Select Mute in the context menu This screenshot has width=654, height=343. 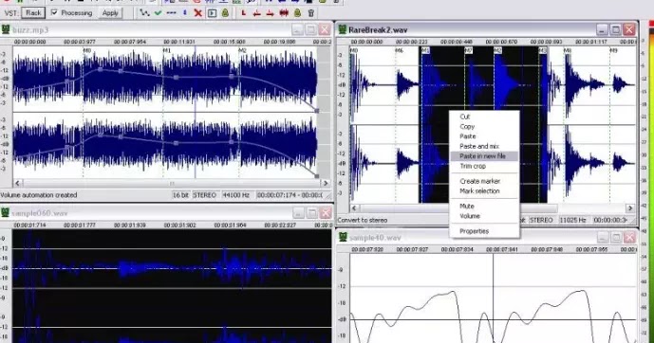point(484,206)
